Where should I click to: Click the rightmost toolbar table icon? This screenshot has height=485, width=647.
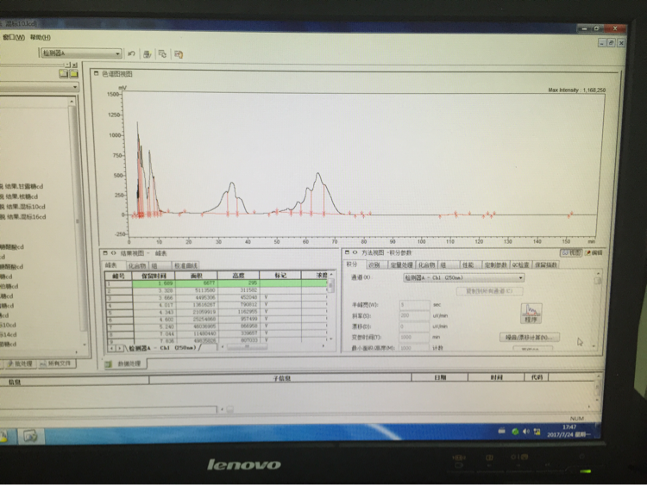(179, 54)
